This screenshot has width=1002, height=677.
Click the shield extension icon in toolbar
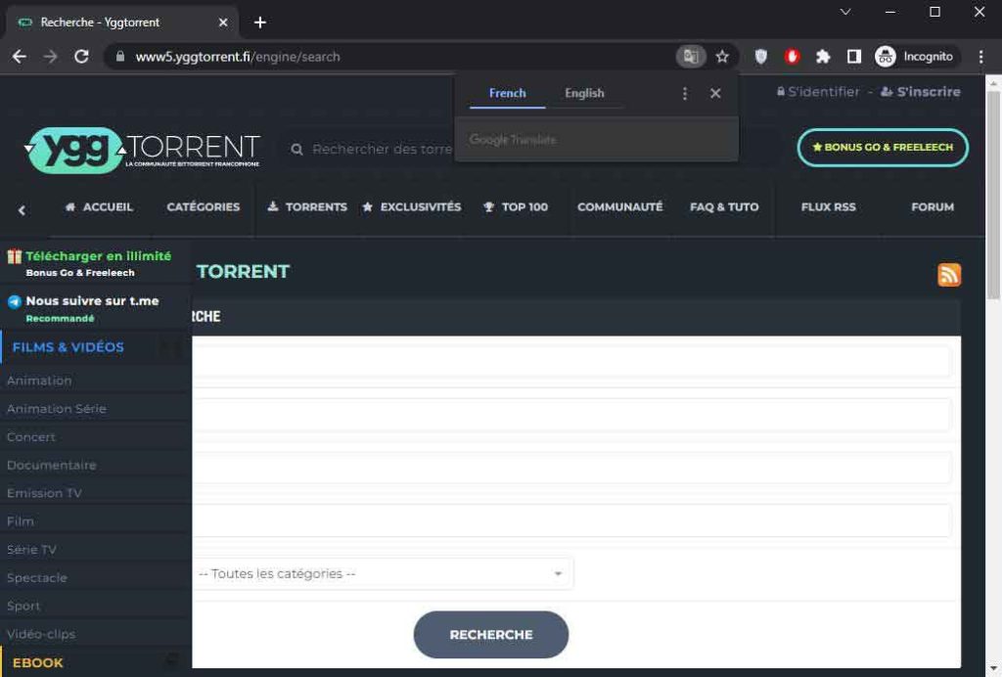point(762,57)
